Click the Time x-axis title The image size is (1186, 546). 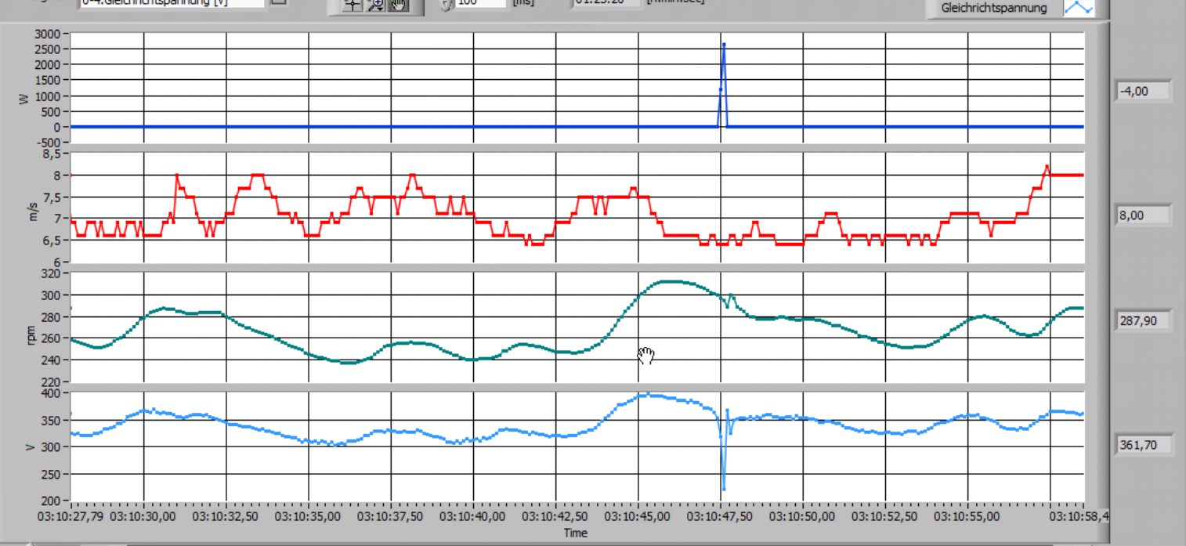[575, 533]
